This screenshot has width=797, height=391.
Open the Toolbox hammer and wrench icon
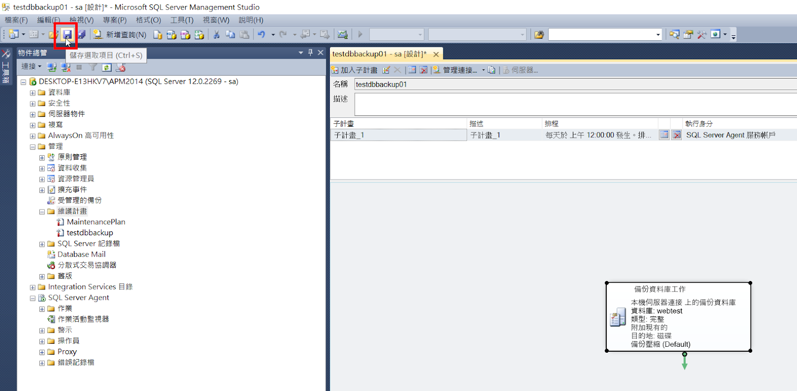pos(702,34)
